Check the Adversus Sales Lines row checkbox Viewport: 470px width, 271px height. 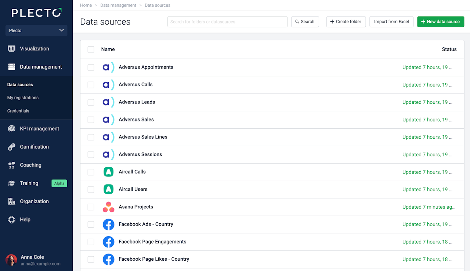pyautogui.click(x=91, y=137)
